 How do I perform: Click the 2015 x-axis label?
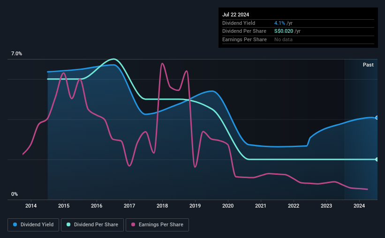coord(64,206)
